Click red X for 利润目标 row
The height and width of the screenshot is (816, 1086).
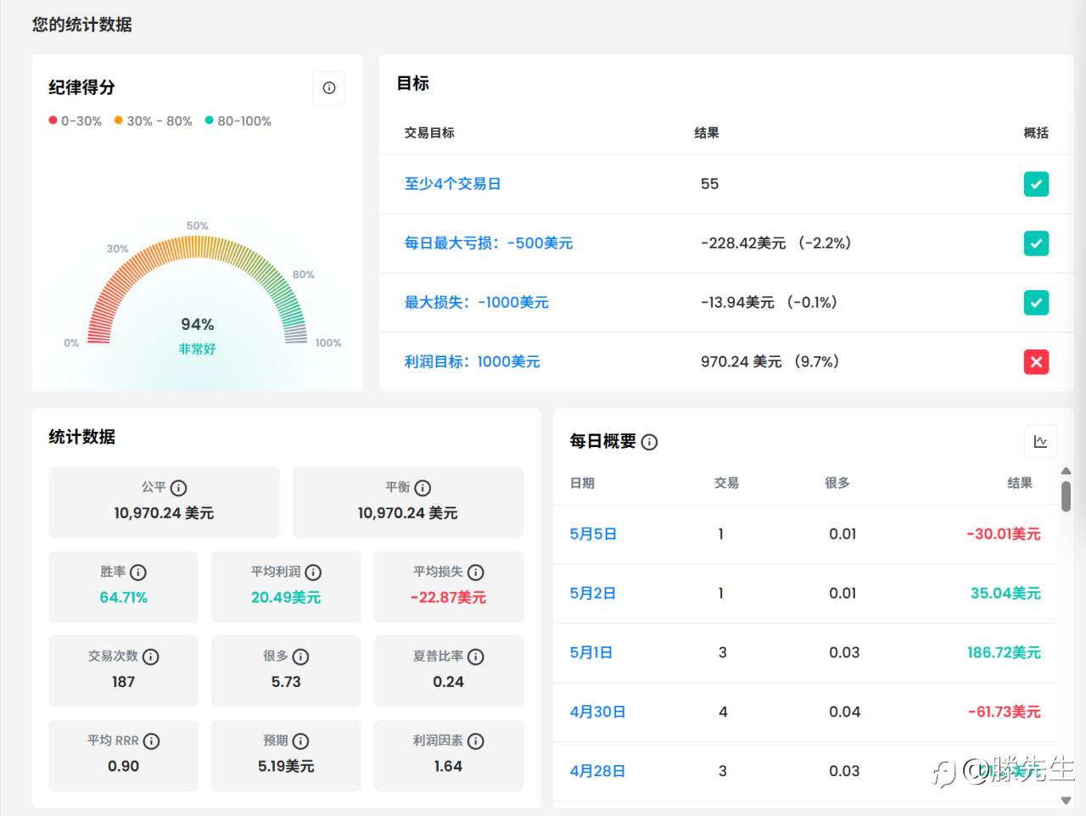click(x=1036, y=362)
